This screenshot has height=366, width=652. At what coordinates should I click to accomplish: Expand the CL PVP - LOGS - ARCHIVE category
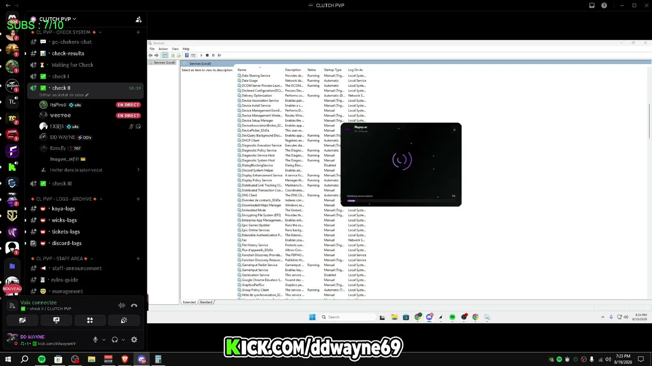click(67, 199)
